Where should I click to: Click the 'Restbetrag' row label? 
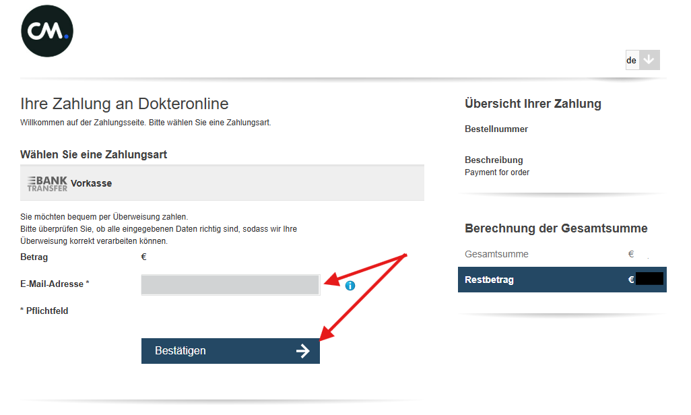[489, 280]
